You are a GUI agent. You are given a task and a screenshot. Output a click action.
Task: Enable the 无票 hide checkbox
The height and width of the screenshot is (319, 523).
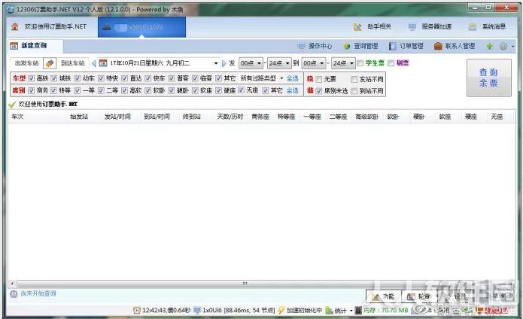(x=319, y=79)
